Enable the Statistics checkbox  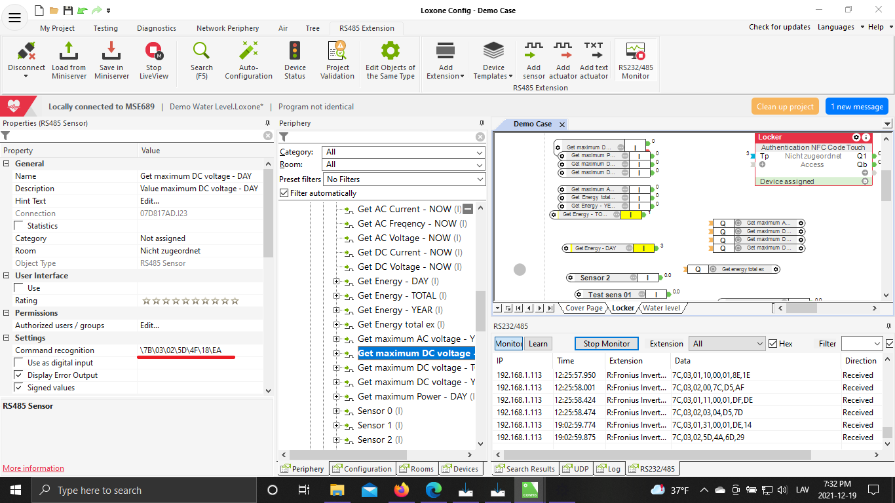tap(19, 226)
